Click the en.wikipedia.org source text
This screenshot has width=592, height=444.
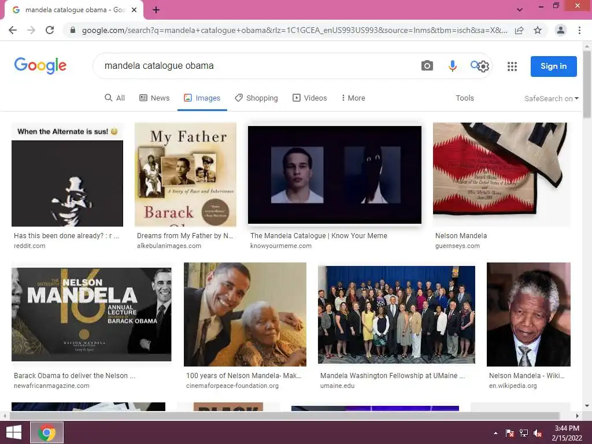(513, 386)
